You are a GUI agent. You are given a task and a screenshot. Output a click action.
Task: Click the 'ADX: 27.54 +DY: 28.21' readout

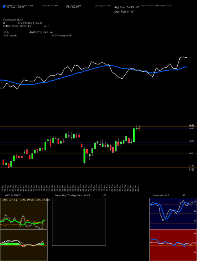(18, 200)
